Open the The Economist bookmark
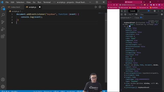 click(x=143, y=8)
